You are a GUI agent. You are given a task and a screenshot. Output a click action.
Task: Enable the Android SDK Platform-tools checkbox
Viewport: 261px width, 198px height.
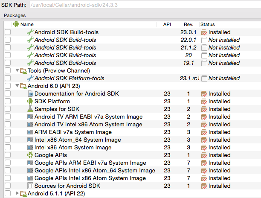[x=8, y=78]
